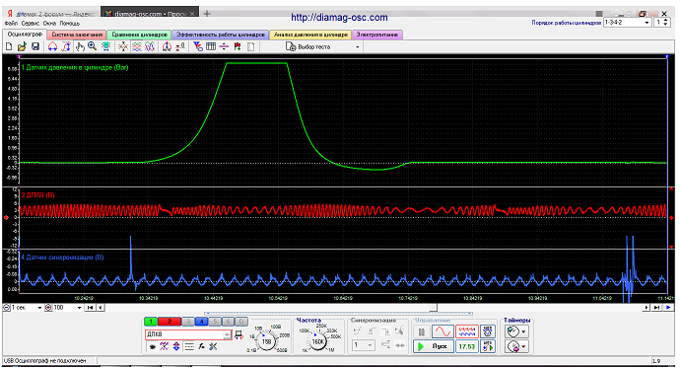Toggle channel 2 red button
Image resolution: width=681 pixels, height=367 pixels.
170,322
